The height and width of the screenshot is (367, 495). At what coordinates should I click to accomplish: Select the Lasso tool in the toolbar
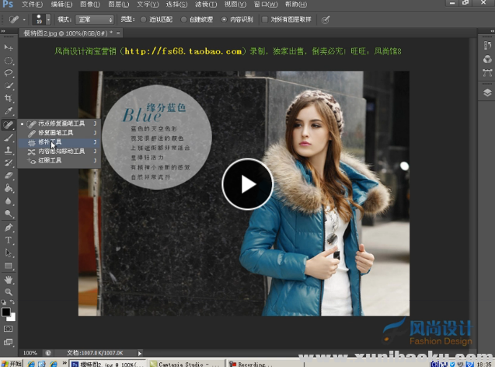[9, 73]
